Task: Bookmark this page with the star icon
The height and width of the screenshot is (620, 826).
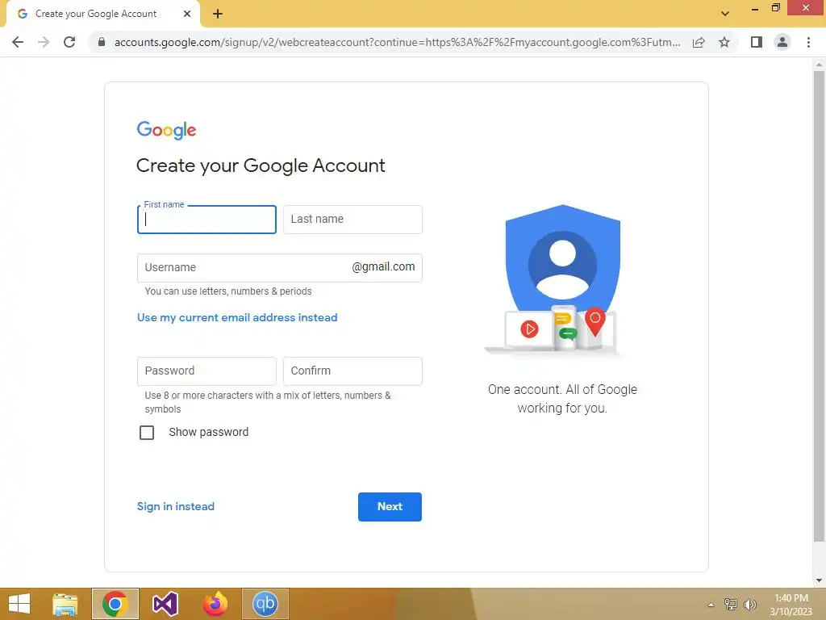Action: pos(724,42)
